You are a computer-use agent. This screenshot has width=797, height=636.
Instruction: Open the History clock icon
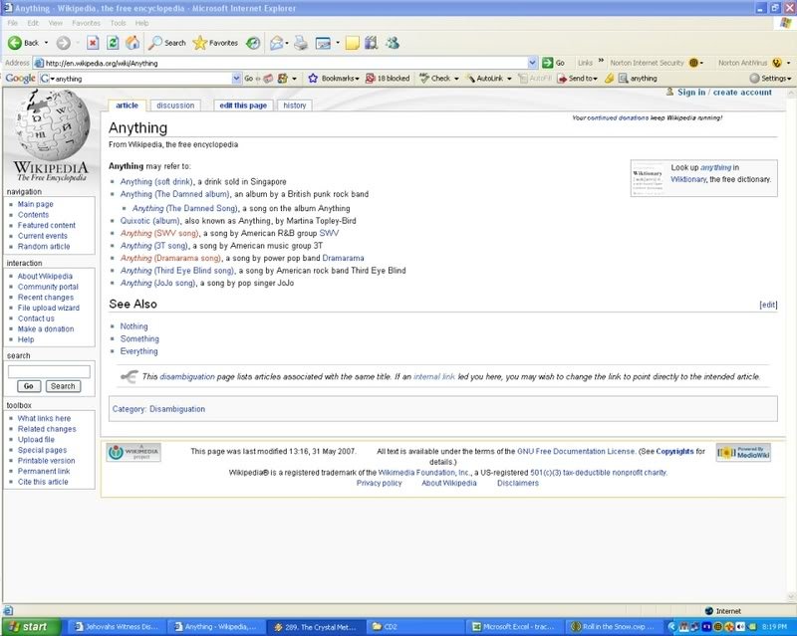click(x=253, y=43)
